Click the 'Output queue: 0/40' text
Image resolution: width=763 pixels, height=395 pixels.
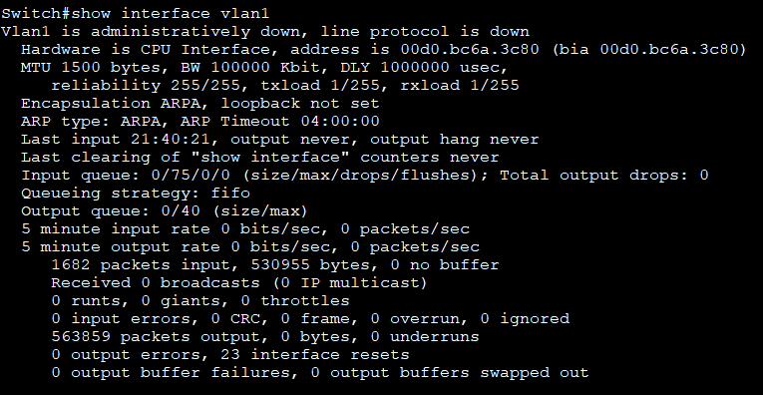(x=111, y=211)
